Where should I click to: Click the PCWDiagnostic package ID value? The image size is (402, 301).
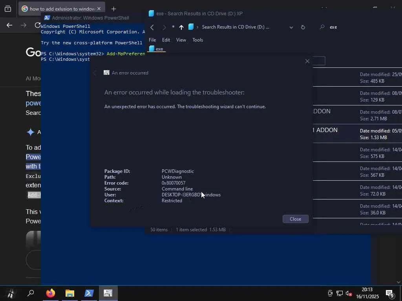[178, 171]
